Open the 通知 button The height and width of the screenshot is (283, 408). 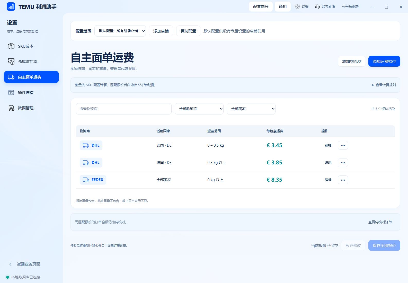283,7
